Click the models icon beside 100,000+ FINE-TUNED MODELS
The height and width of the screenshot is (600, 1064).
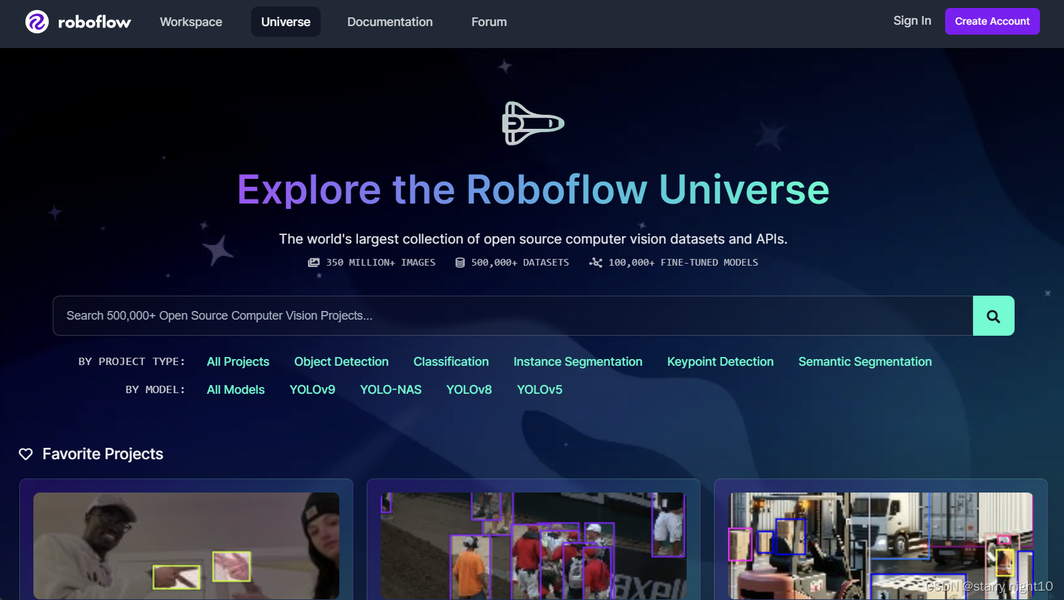(x=596, y=263)
